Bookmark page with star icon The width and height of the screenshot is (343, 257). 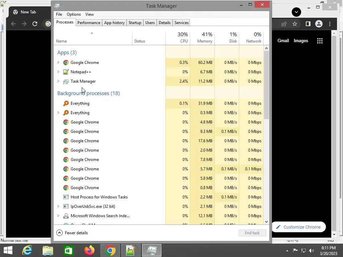(295, 24)
